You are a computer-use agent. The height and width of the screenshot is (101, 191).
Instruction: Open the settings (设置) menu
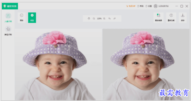coord(148,6)
